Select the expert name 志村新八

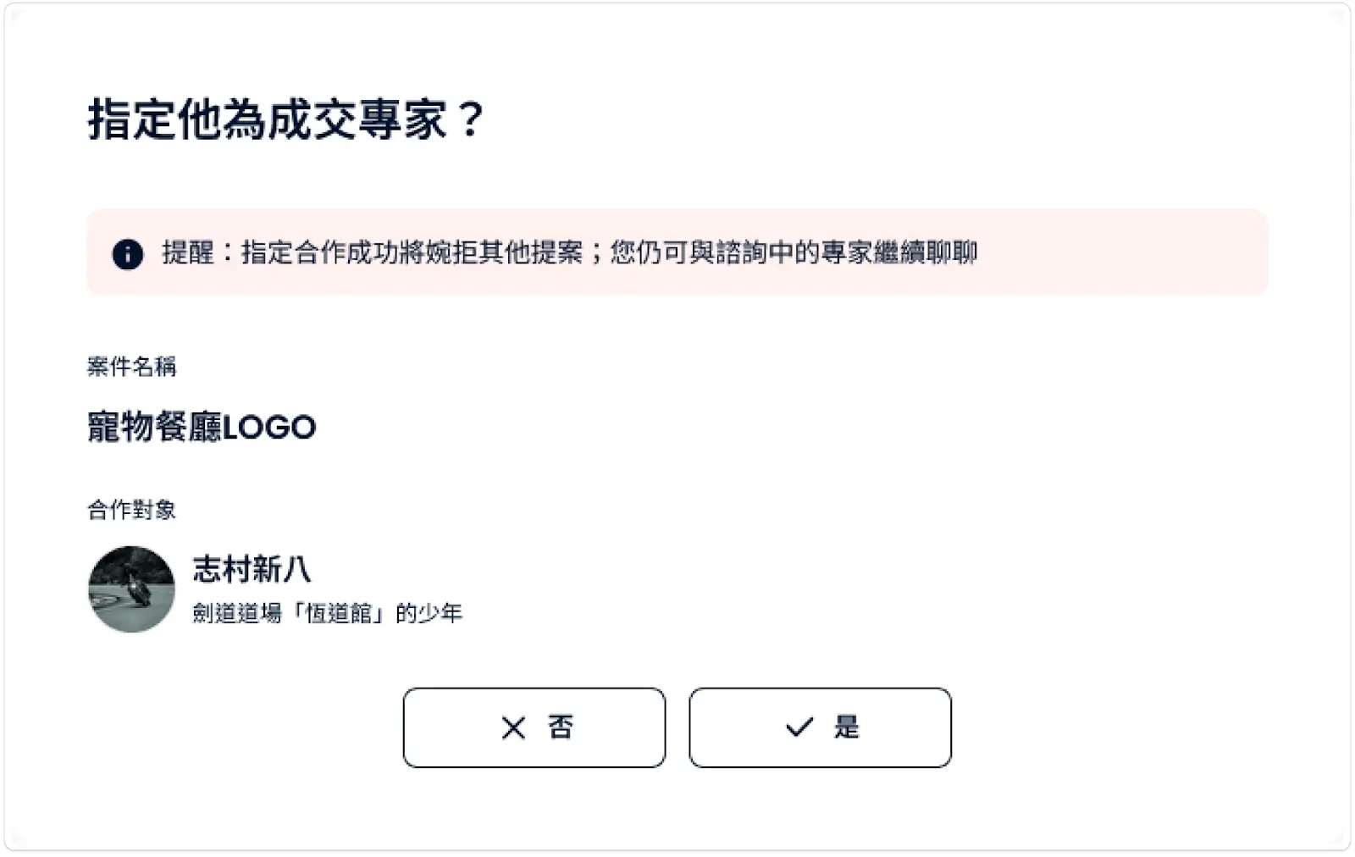click(x=252, y=569)
